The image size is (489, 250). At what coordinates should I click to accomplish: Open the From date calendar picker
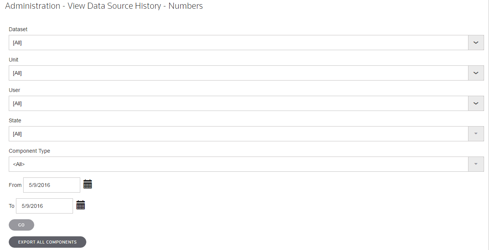tap(88, 185)
